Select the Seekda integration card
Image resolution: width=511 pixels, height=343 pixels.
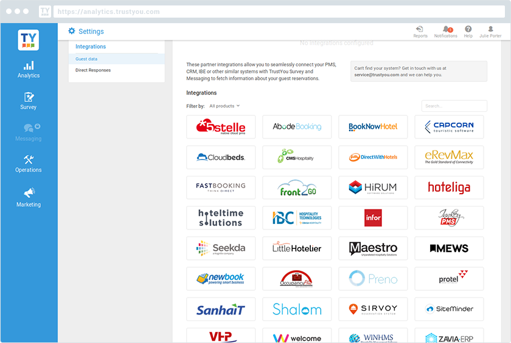click(x=221, y=248)
